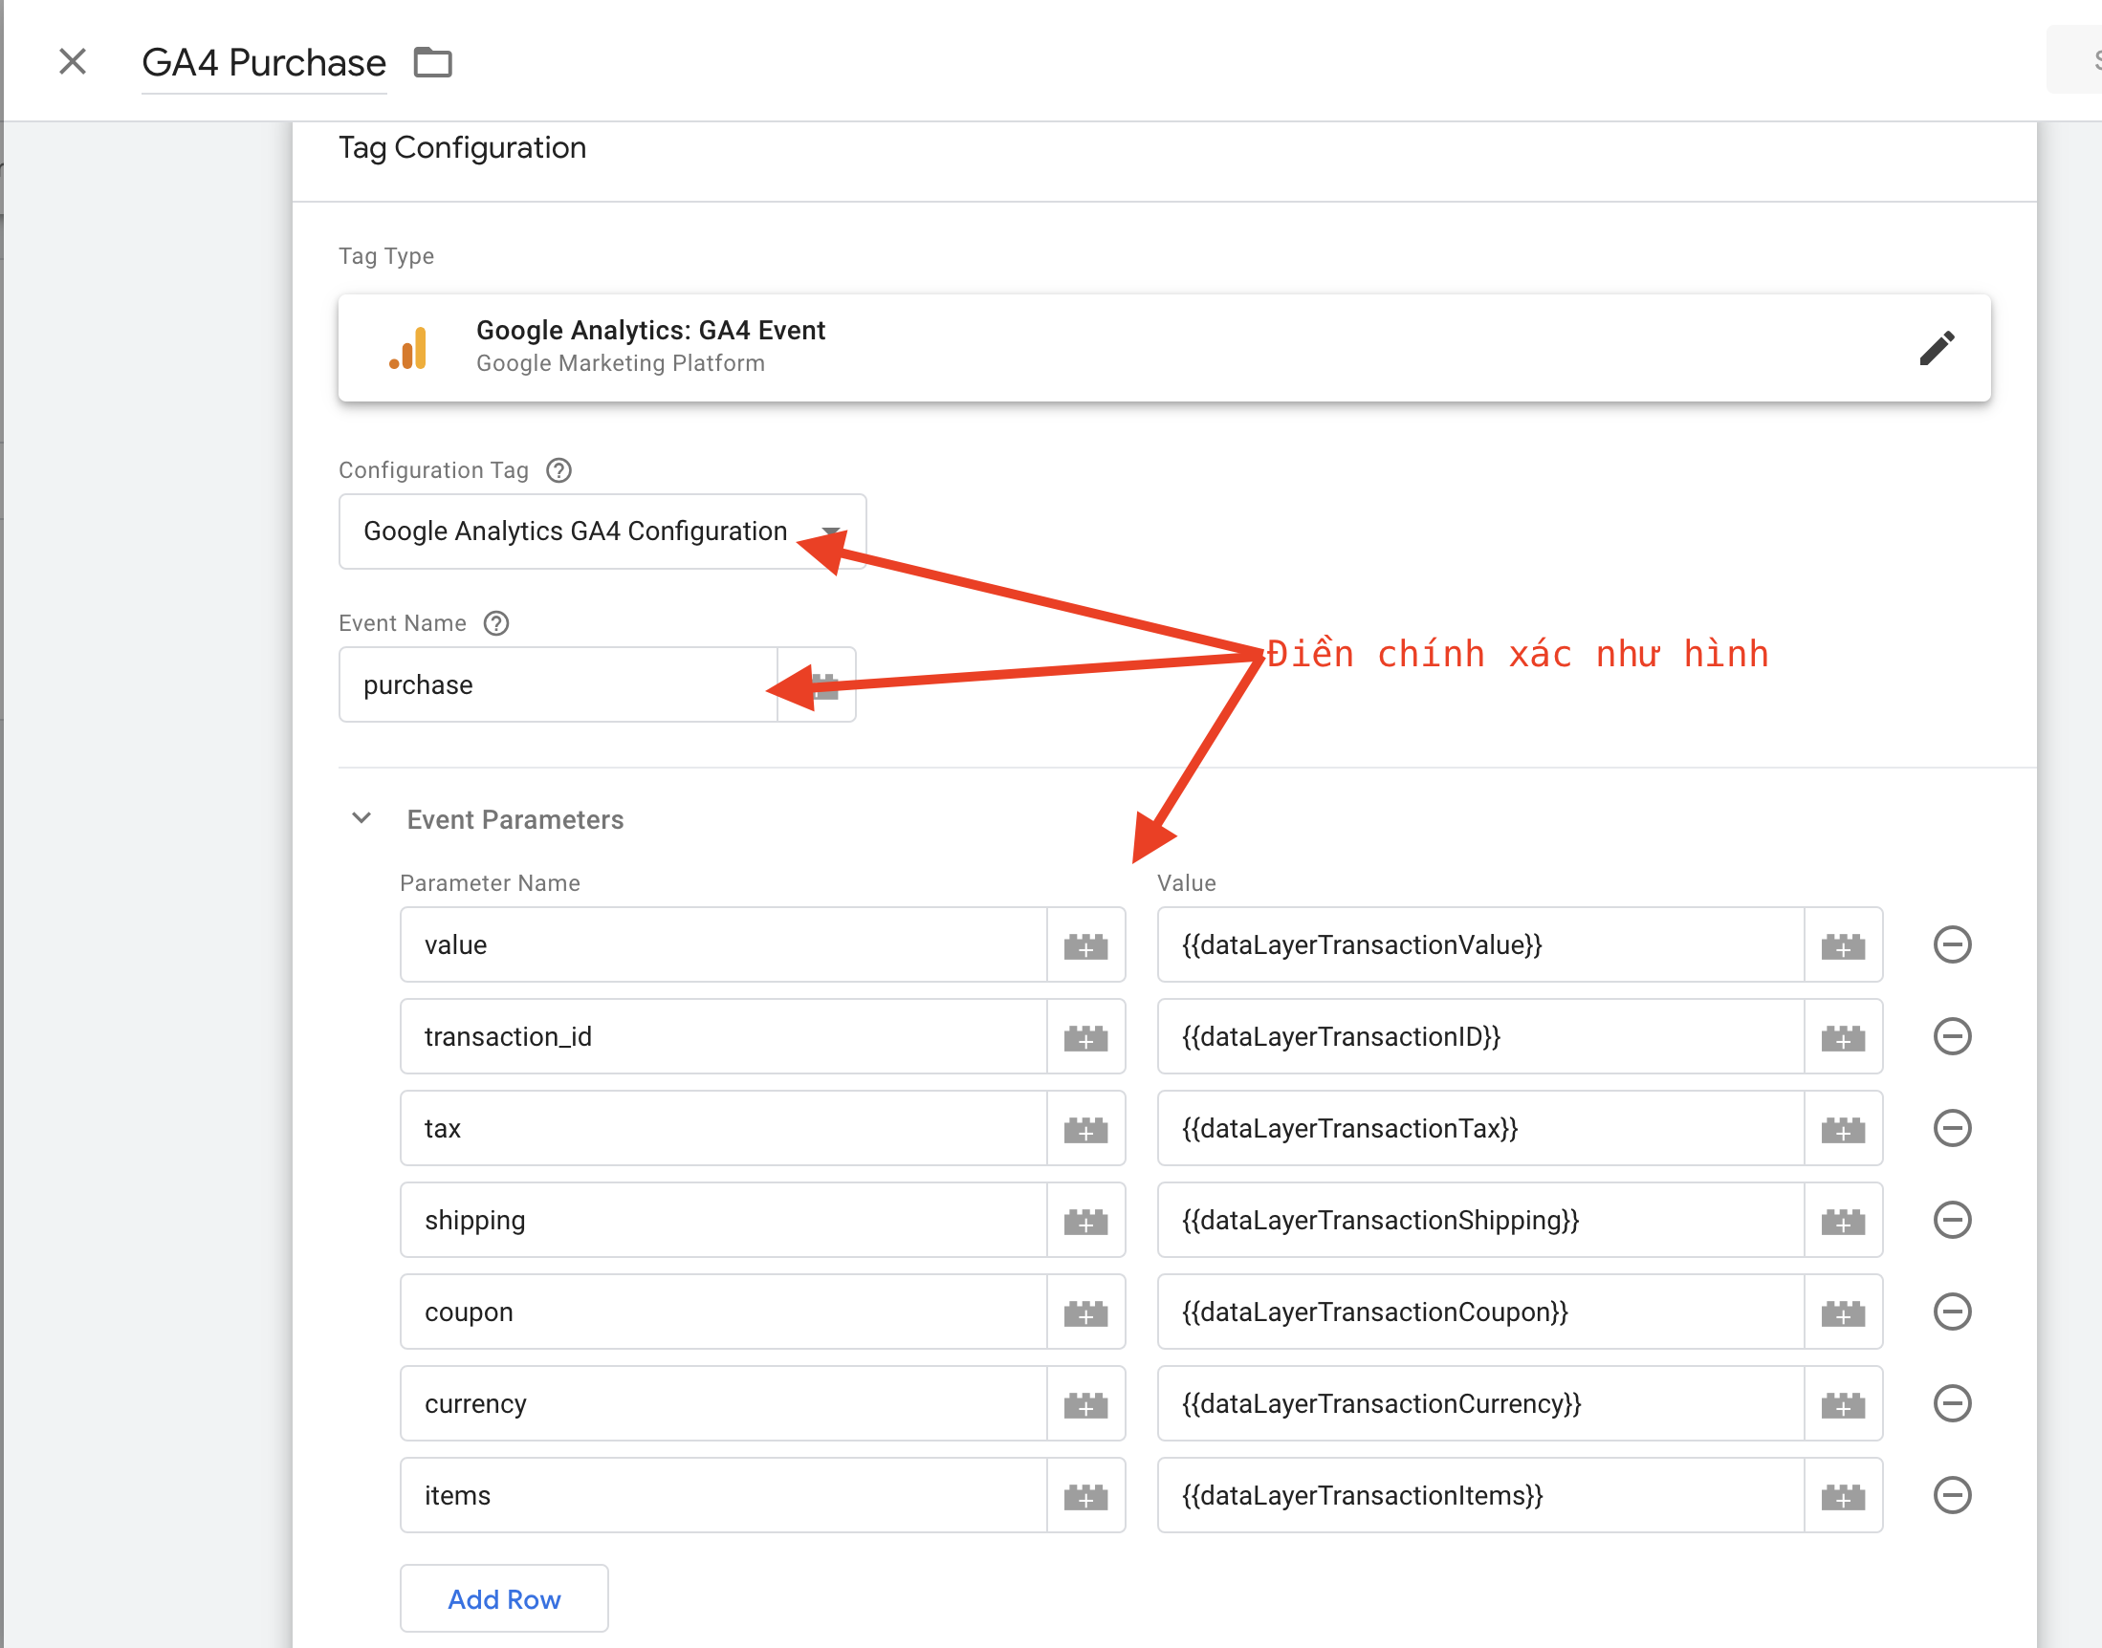
Task: Collapse the Event Parameters section
Action: pyautogui.click(x=361, y=819)
